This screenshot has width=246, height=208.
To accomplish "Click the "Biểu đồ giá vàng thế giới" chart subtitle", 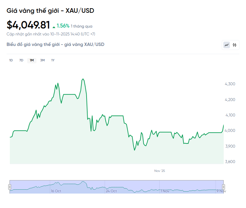I will pos(55,44).
